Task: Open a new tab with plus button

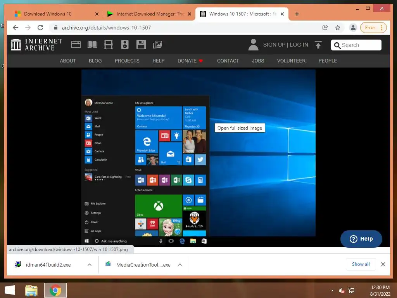Action: coord(297,14)
